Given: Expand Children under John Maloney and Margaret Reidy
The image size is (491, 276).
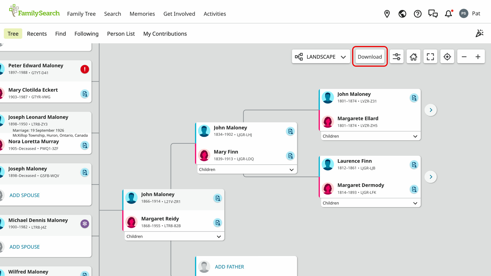Looking at the screenshot, I should (174, 236).
